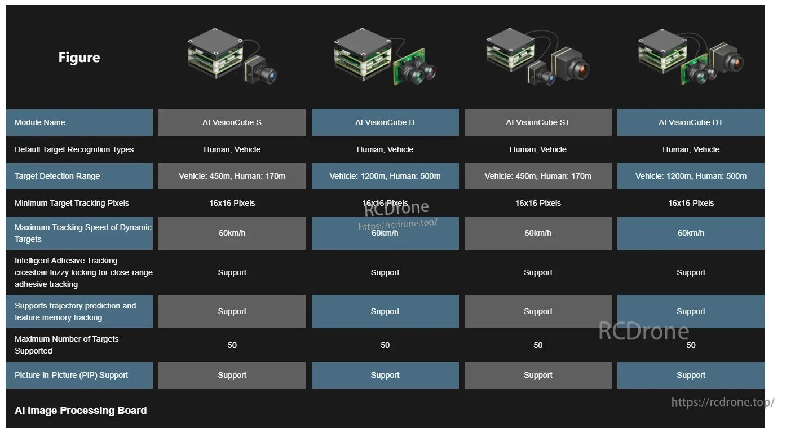Click the Default Target Recognition Types label
Screen dimensions: 795x428
(74, 149)
